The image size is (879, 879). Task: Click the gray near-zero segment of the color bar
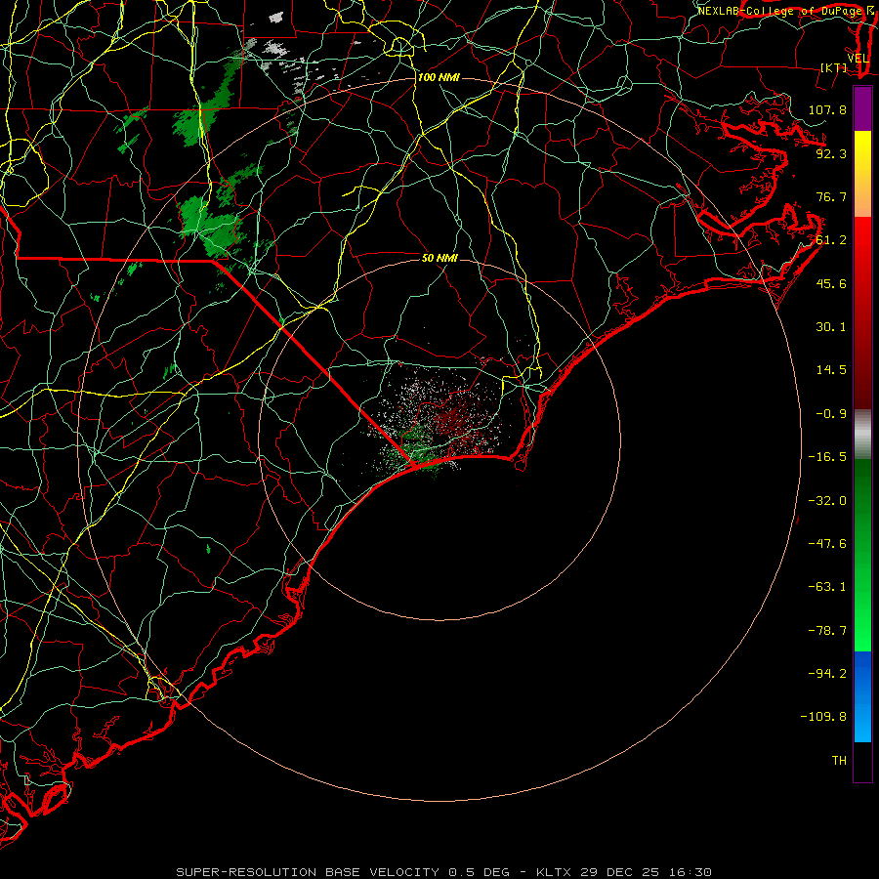click(x=862, y=435)
